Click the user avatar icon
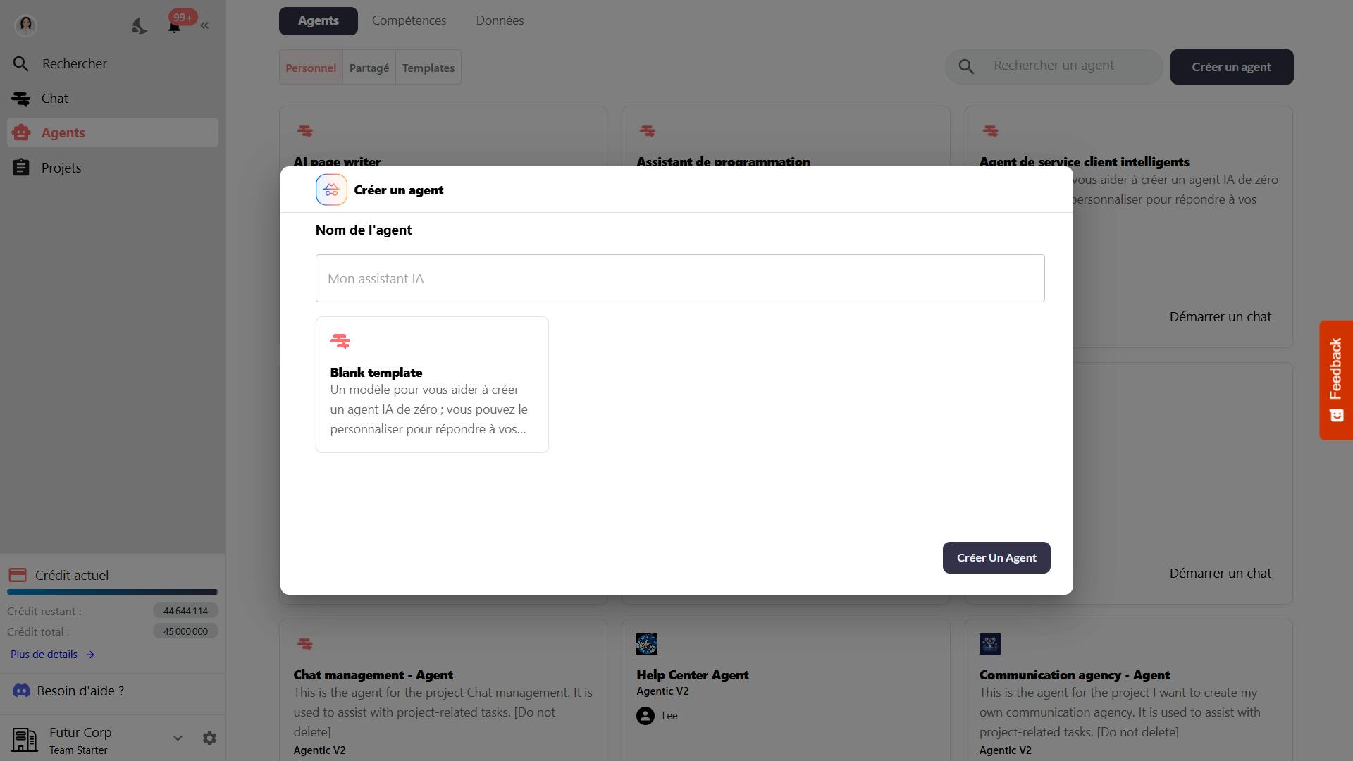Viewport: 1353px width, 761px height. 25,25
